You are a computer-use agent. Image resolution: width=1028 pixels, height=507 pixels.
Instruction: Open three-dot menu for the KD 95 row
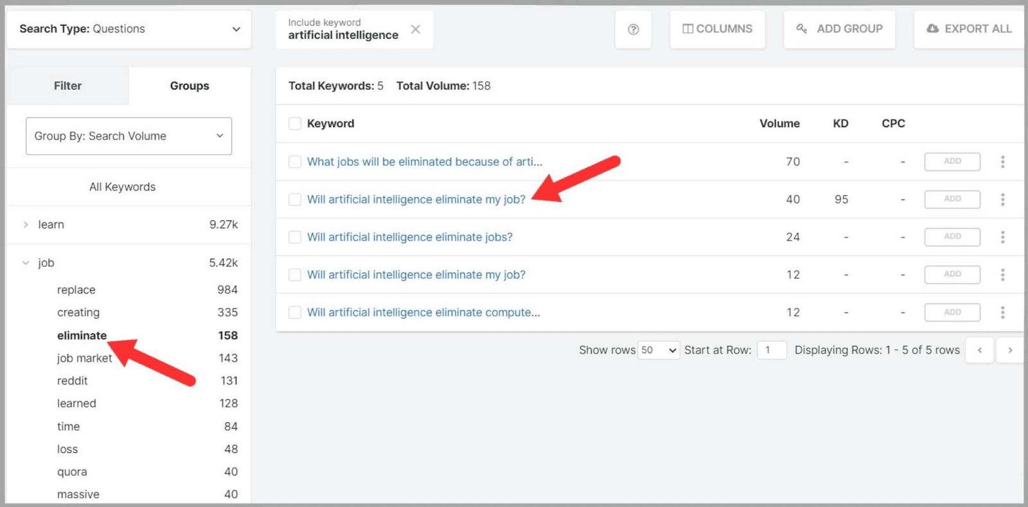click(x=1002, y=200)
